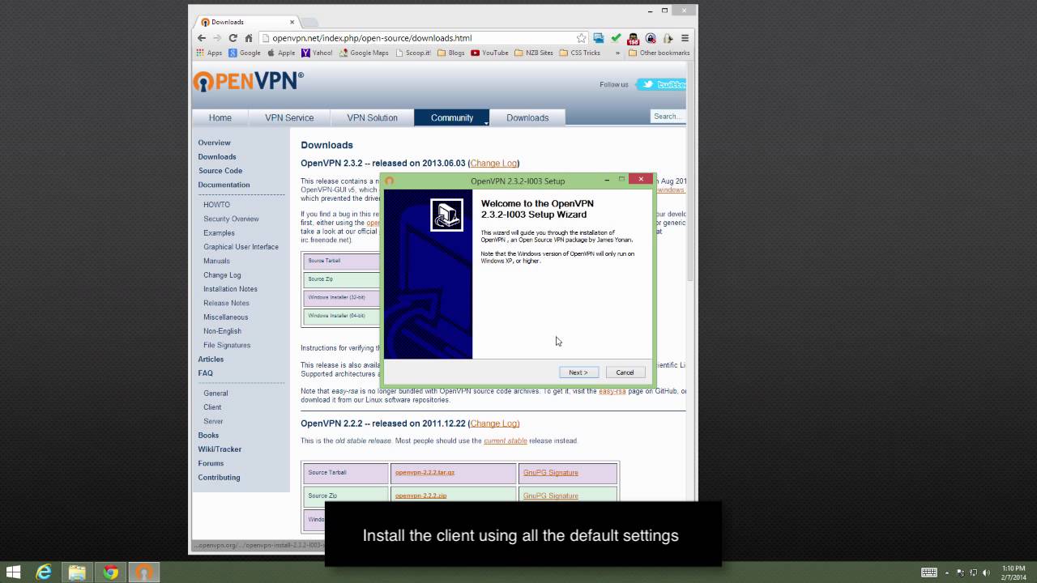The width and height of the screenshot is (1037, 583).
Task: Click the volume icon in the system tray
Action: (x=985, y=572)
